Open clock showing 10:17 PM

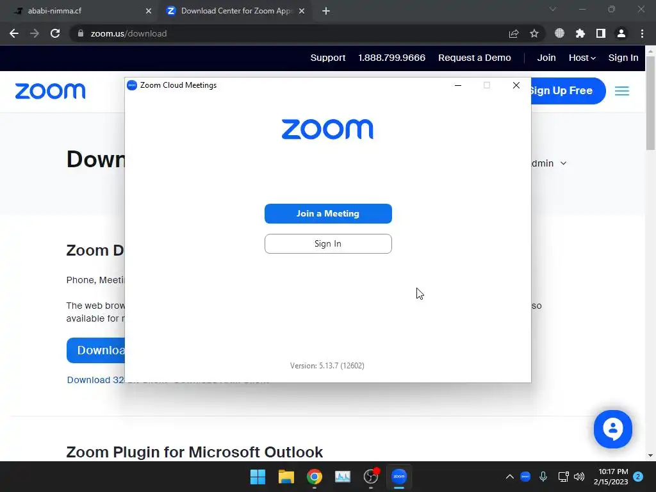point(611,477)
